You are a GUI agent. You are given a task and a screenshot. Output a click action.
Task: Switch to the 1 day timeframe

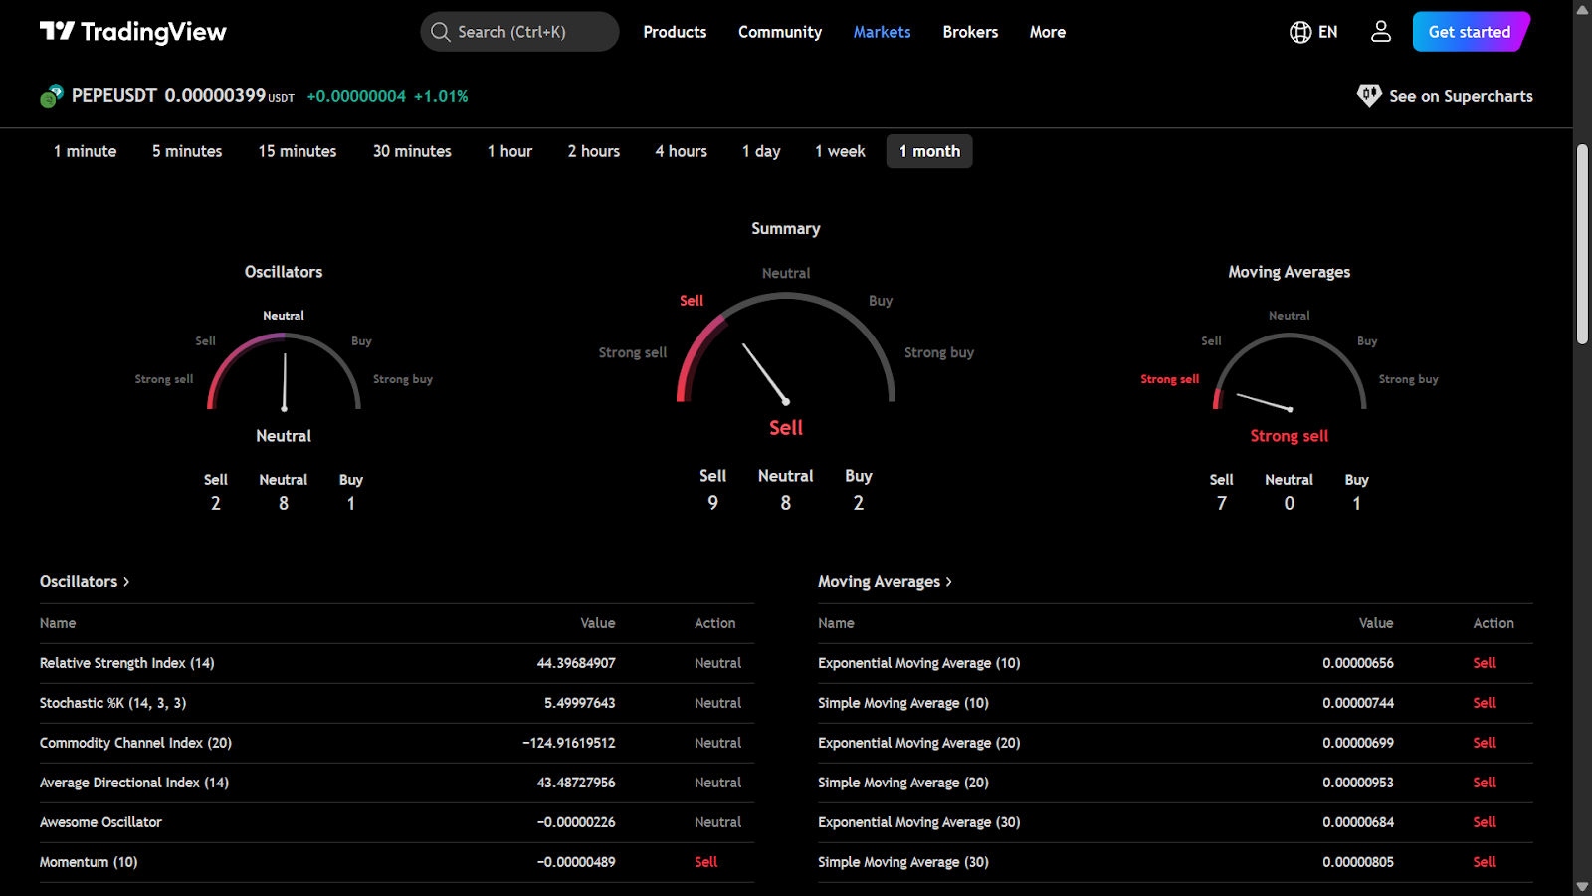(x=761, y=151)
